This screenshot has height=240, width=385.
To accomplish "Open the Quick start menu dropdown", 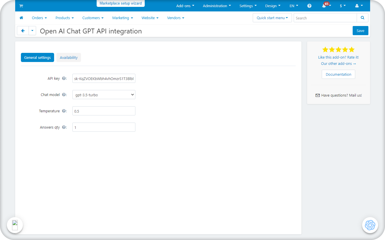I will pos(272,18).
